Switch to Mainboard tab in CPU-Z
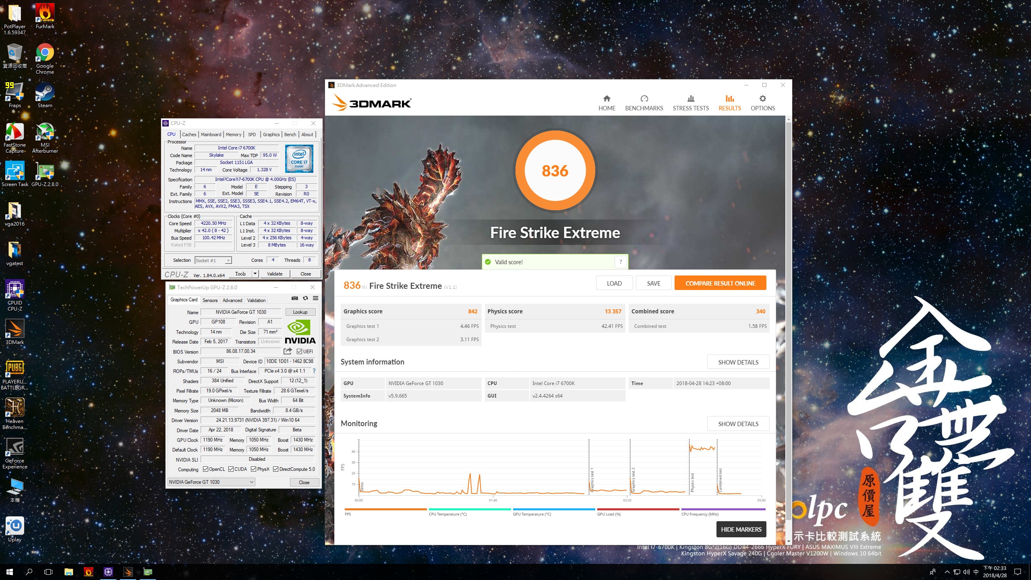This screenshot has height=580, width=1031. tap(211, 135)
